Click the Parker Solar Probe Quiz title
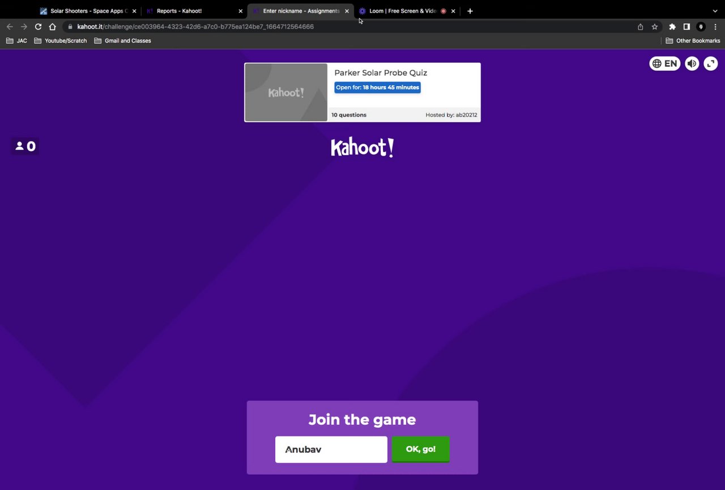 point(381,73)
